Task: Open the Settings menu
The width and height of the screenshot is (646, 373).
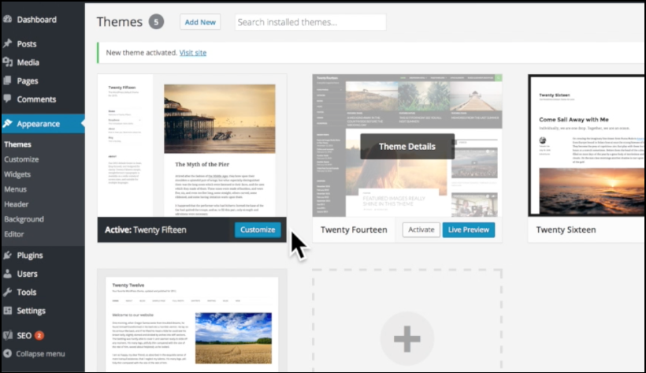Action: pyautogui.click(x=31, y=311)
